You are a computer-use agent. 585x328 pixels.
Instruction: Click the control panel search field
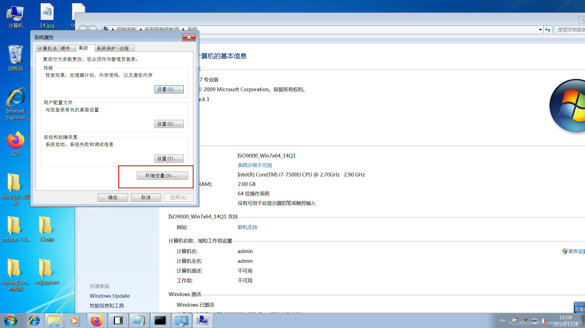[x=569, y=30]
